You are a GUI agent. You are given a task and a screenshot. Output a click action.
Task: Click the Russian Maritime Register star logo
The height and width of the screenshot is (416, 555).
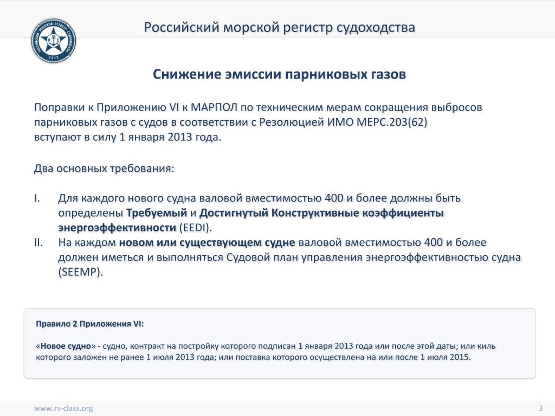(x=53, y=40)
